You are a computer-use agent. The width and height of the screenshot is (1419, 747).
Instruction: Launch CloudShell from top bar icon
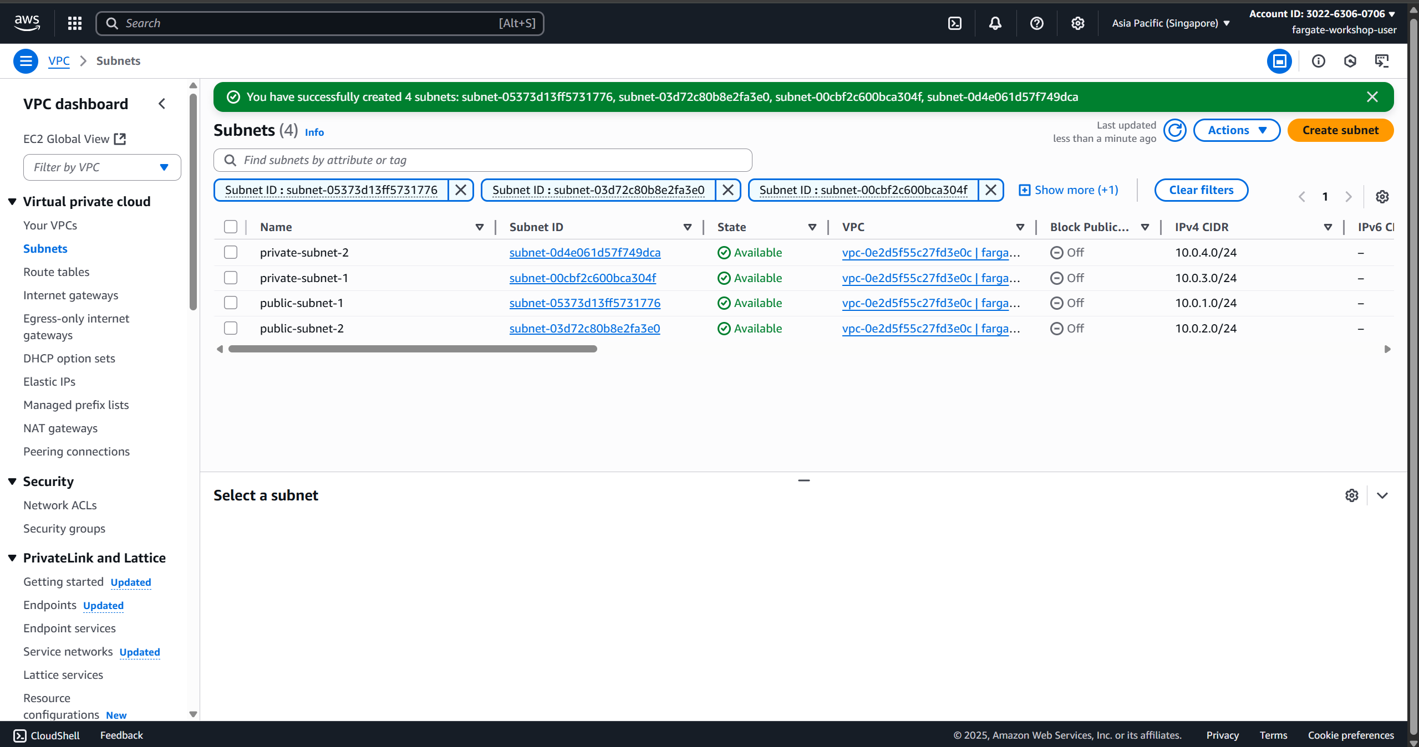point(955,23)
